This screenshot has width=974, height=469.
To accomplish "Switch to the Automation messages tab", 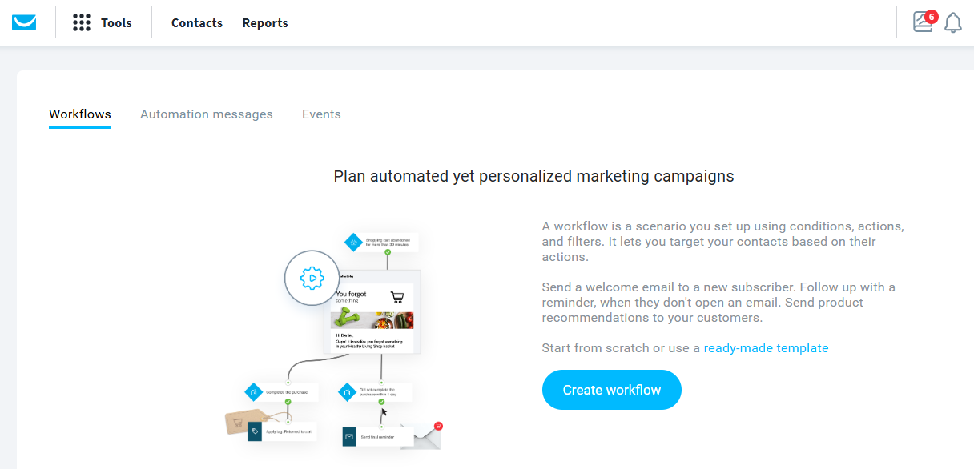I will [x=206, y=114].
